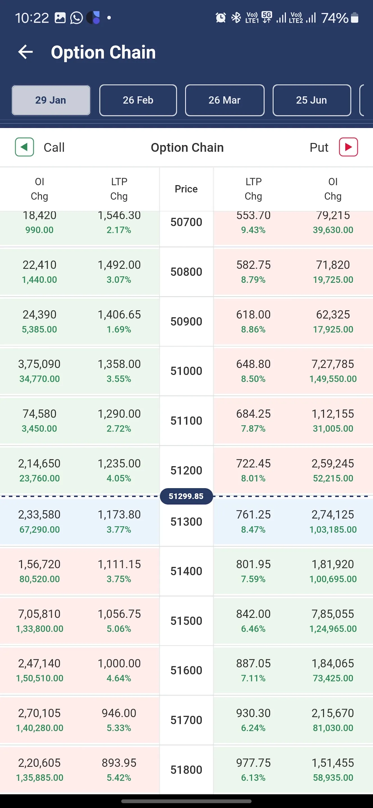
Task: Select the 29 Jan expiry tab
Action: click(x=51, y=100)
